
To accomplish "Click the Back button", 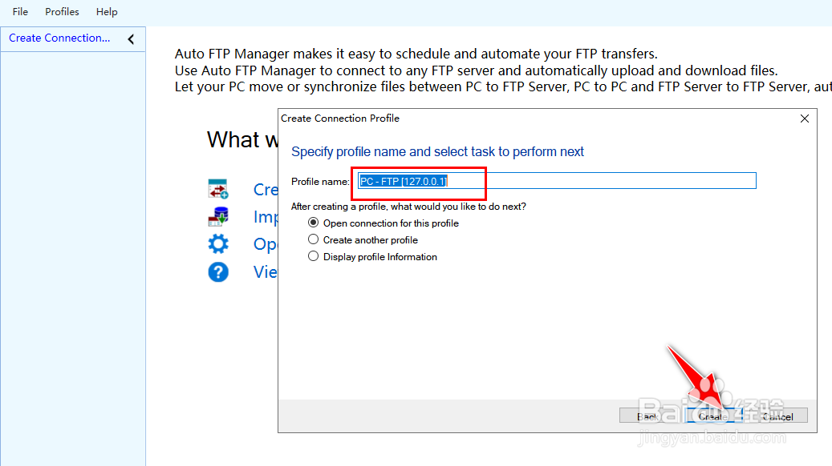I will tap(647, 416).
